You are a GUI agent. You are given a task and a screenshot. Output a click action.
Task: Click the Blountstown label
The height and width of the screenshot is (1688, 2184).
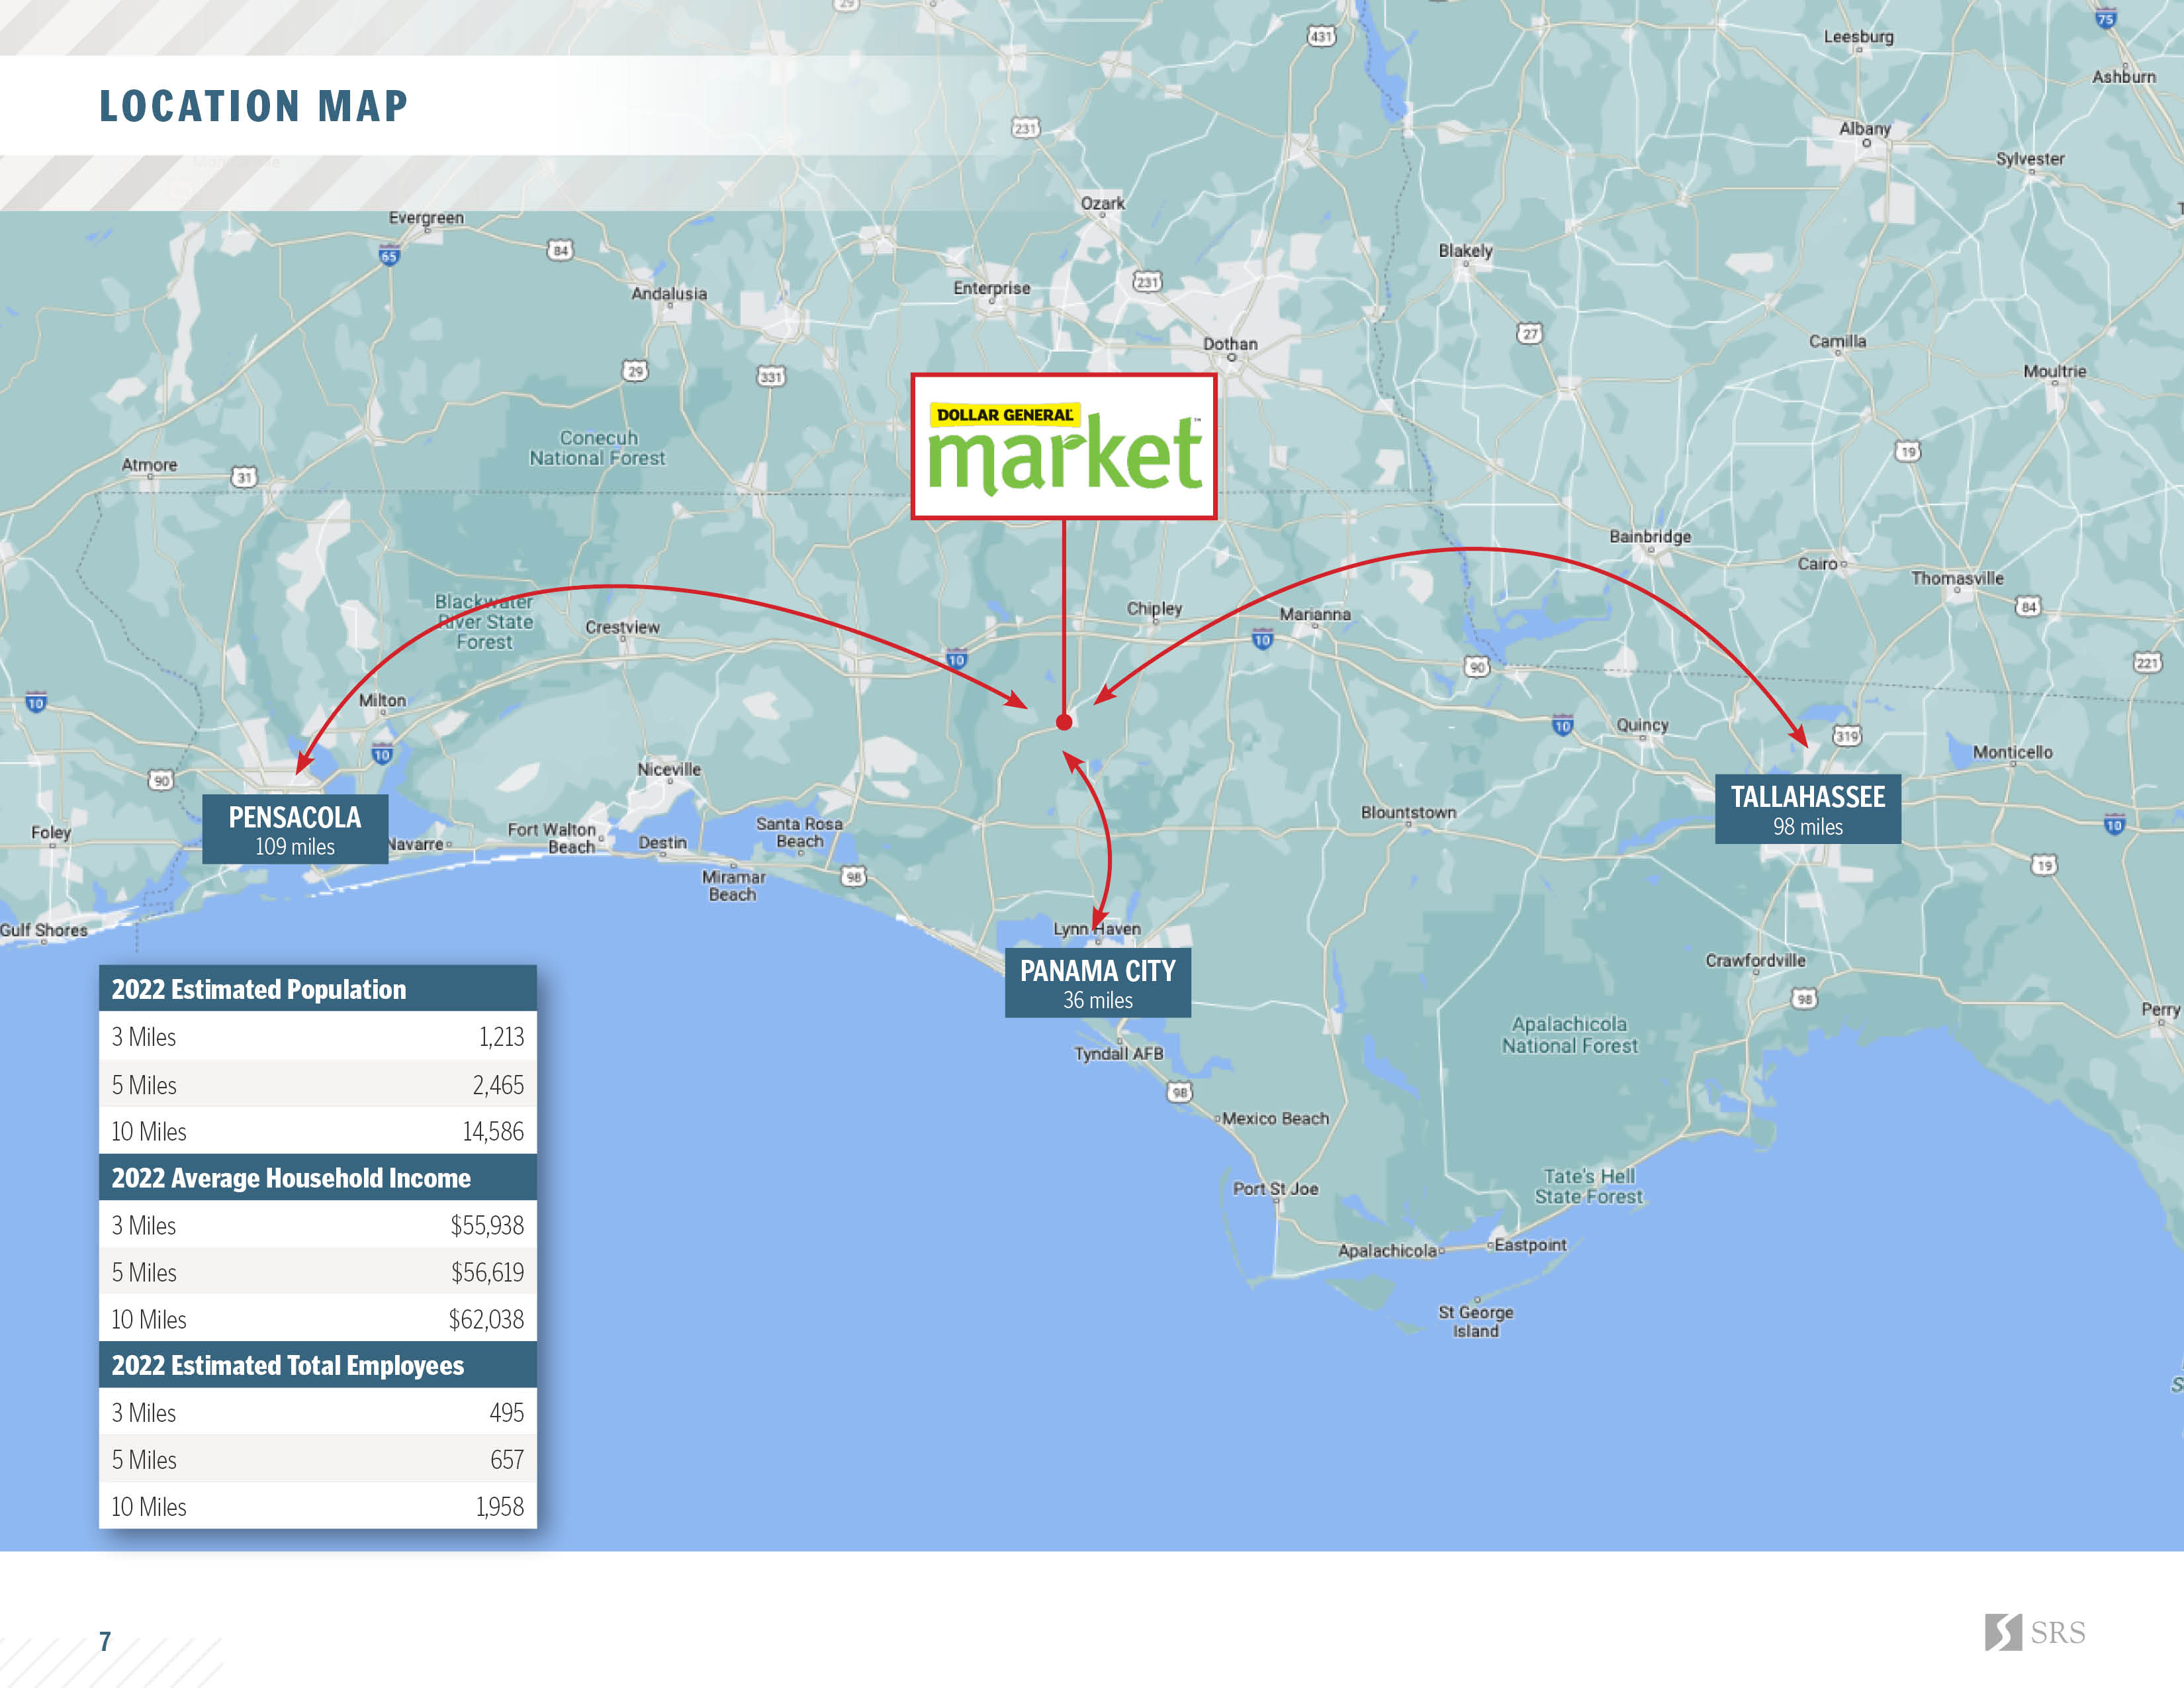[x=1408, y=812]
